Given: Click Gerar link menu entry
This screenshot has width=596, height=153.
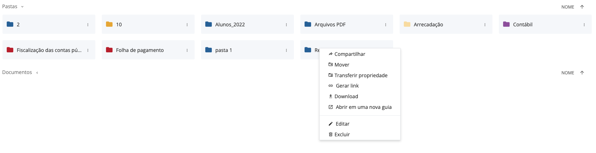Looking at the screenshot, I should [347, 86].
